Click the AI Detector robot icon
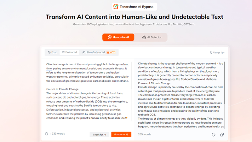Viewport: 252px width, 142px height. (x=144, y=37)
